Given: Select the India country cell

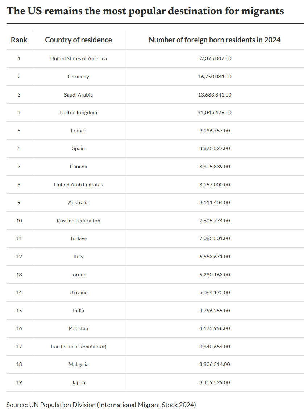Looking at the screenshot, I should (x=78, y=311).
